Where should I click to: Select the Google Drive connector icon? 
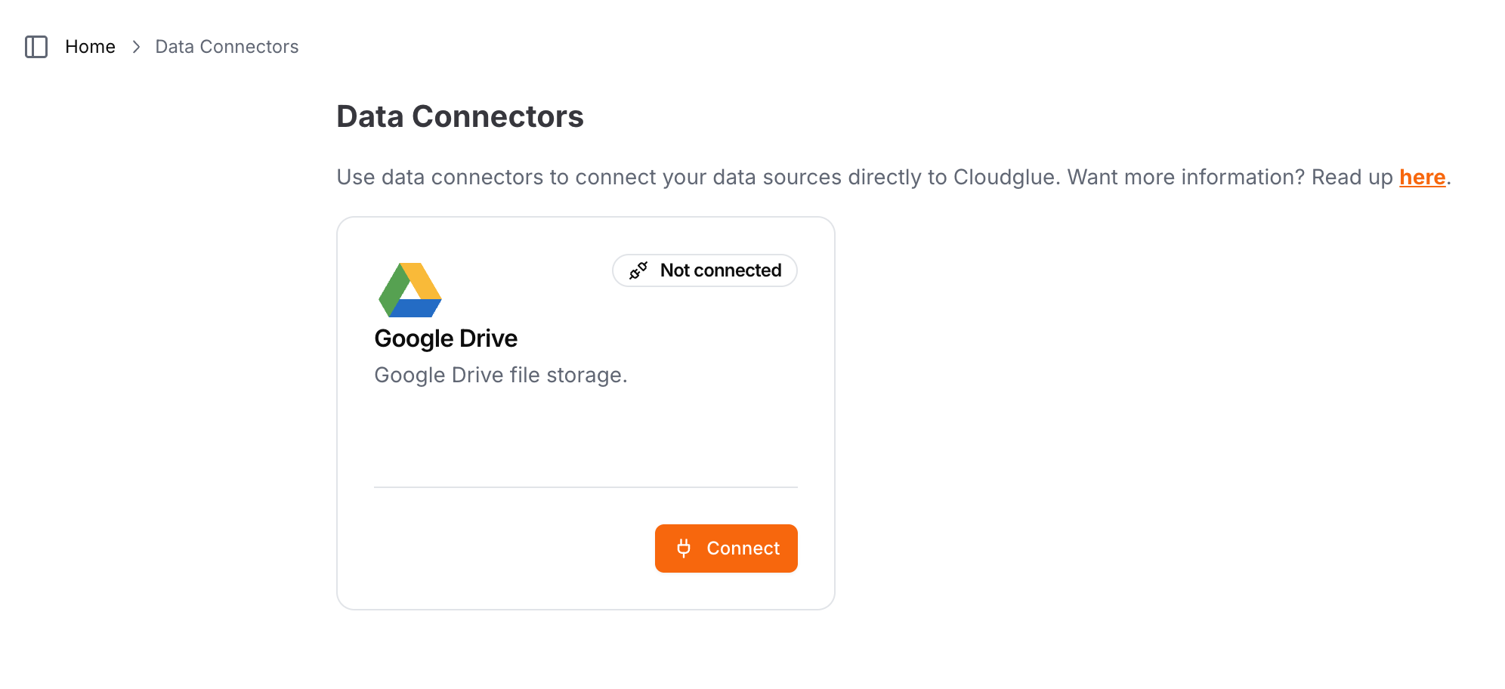tap(409, 290)
